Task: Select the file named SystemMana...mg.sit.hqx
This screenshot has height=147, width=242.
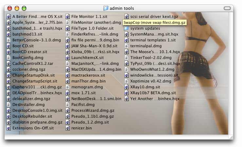Action: 154,34
